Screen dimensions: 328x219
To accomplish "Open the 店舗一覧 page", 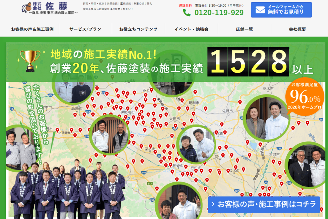I will (x=244, y=29).
